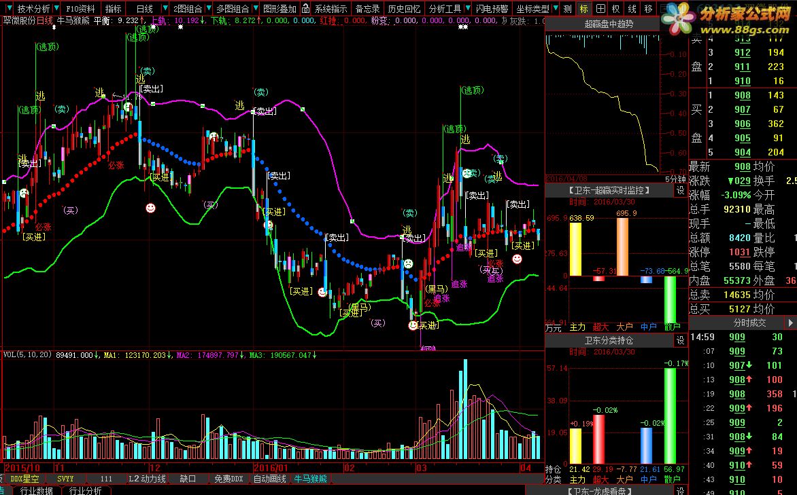797x495 pixels.
Task: Click the 田 grid layout icon
Action: coord(600,9)
